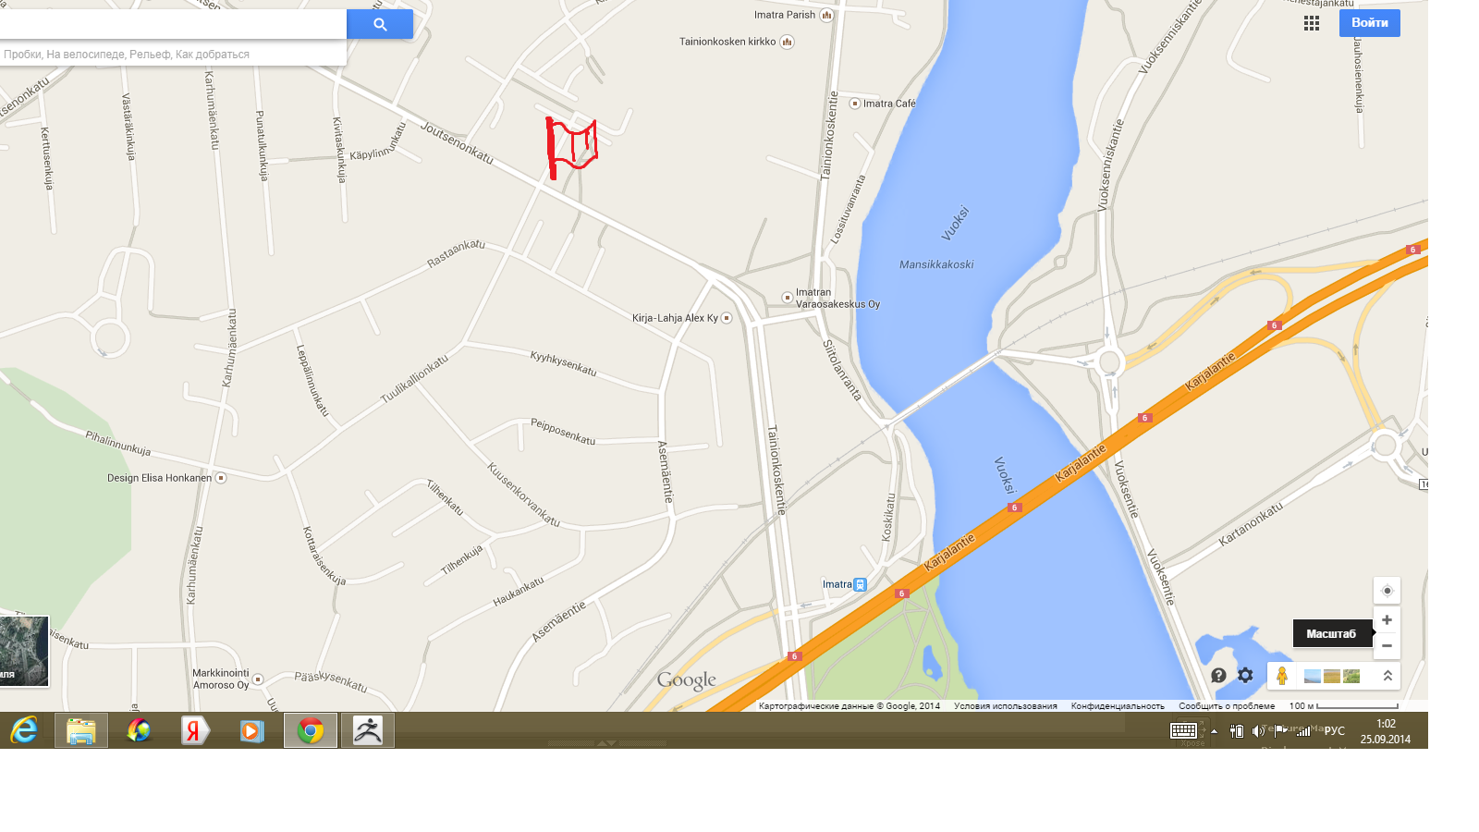Open map settings gear
This screenshot has height=832, width=1479.
[1245, 676]
